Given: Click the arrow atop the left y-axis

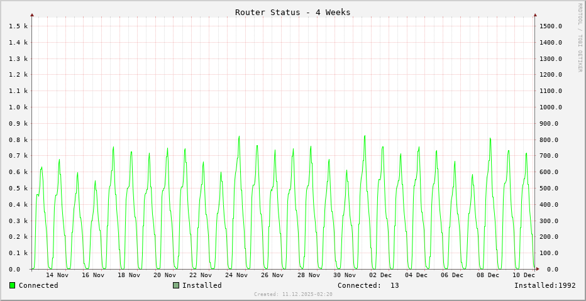Looking at the screenshot, I should coord(32,14).
